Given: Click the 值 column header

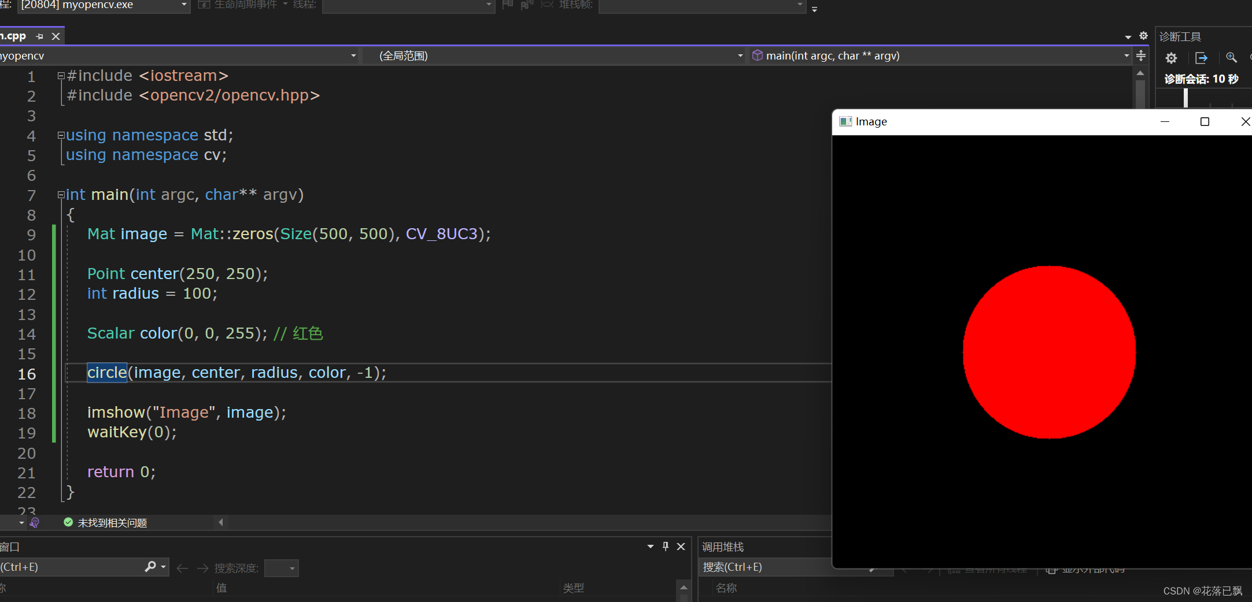Looking at the screenshot, I should click(221, 588).
